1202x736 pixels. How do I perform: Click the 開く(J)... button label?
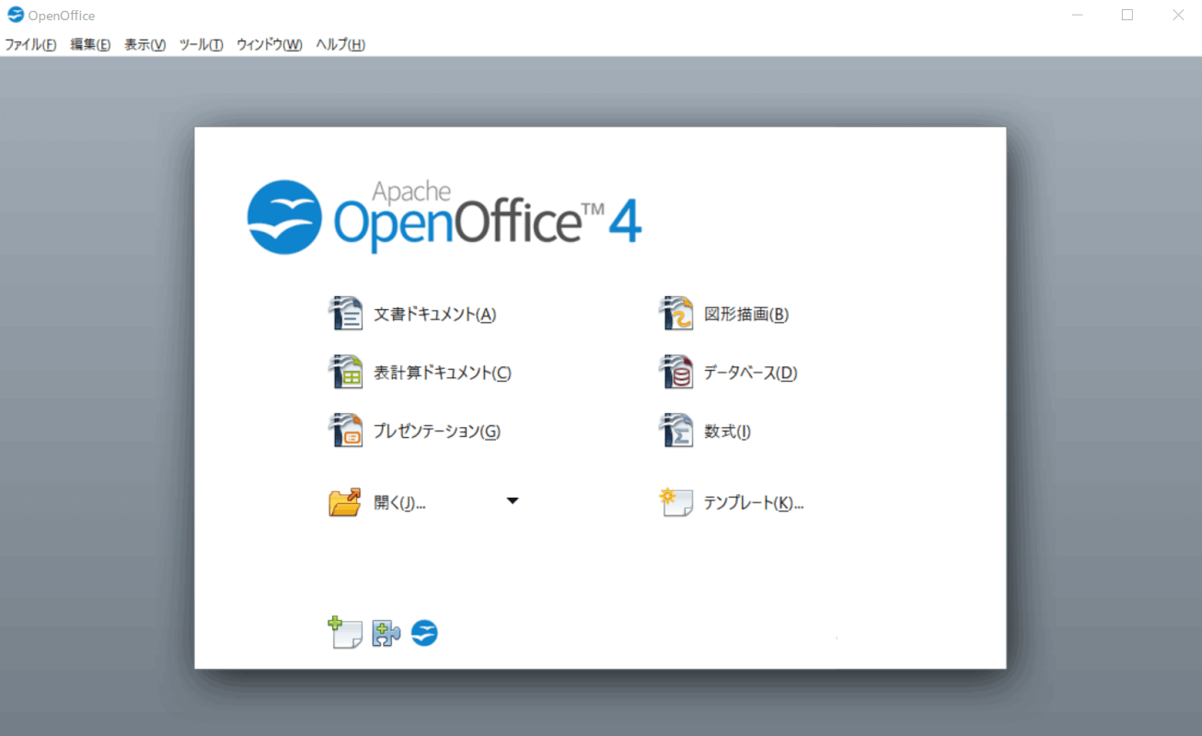point(399,503)
